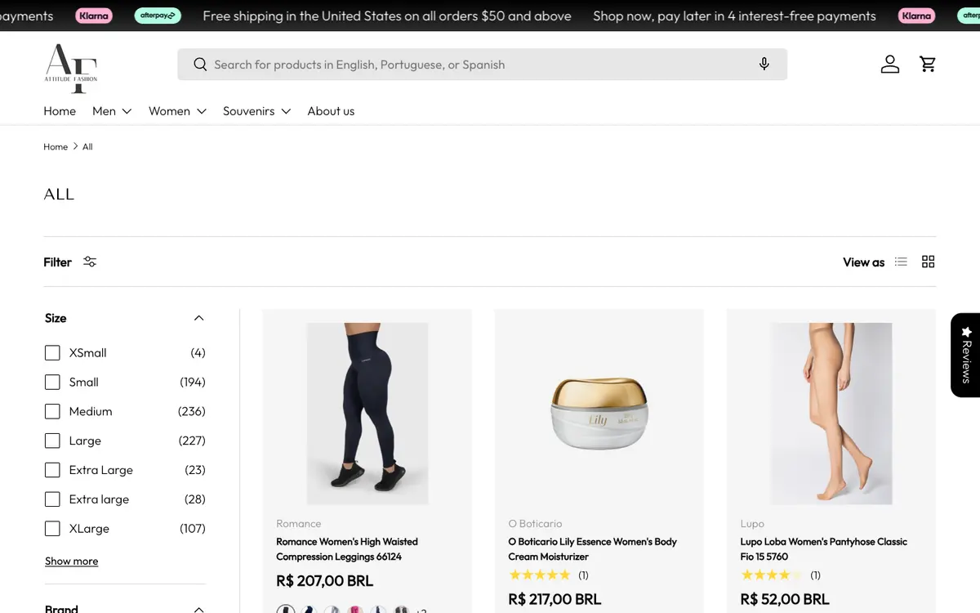Check the Extra large (28) filter
This screenshot has height=613, width=980.
(x=52, y=500)
